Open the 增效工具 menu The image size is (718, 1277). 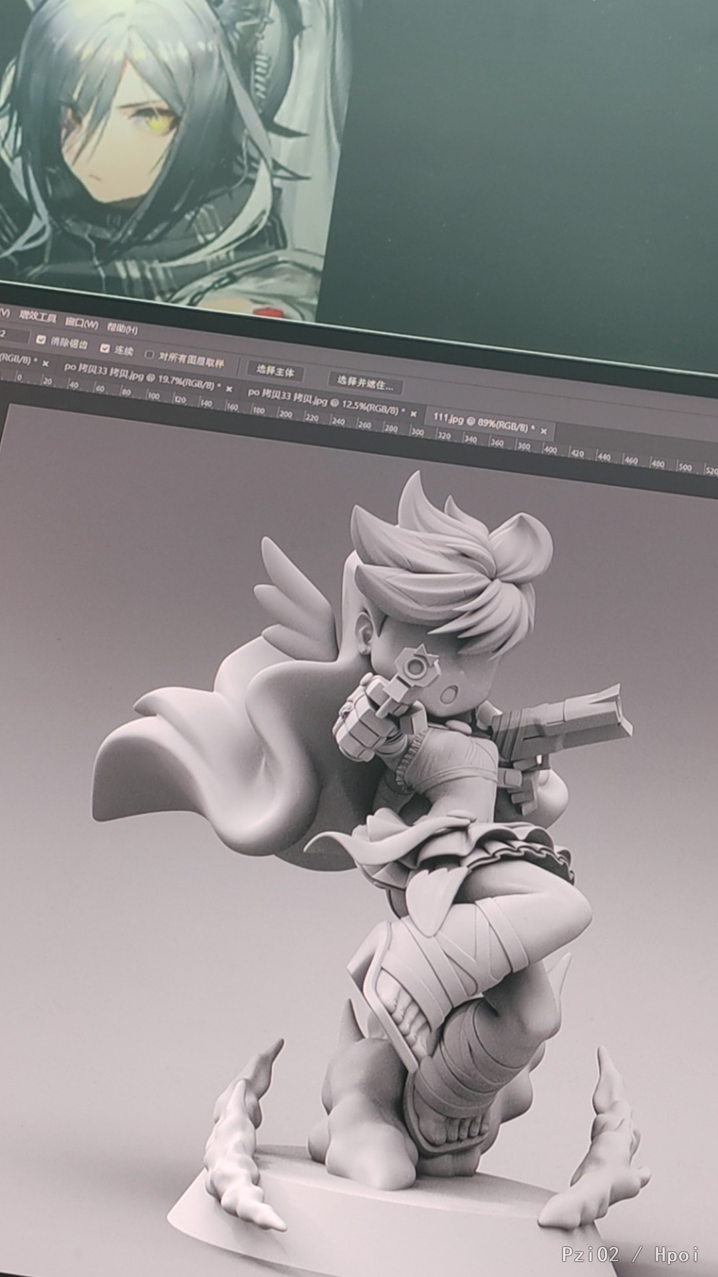[x=37, y=317]
